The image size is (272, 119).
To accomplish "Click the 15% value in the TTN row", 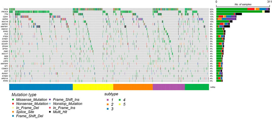I will point(211,14).
